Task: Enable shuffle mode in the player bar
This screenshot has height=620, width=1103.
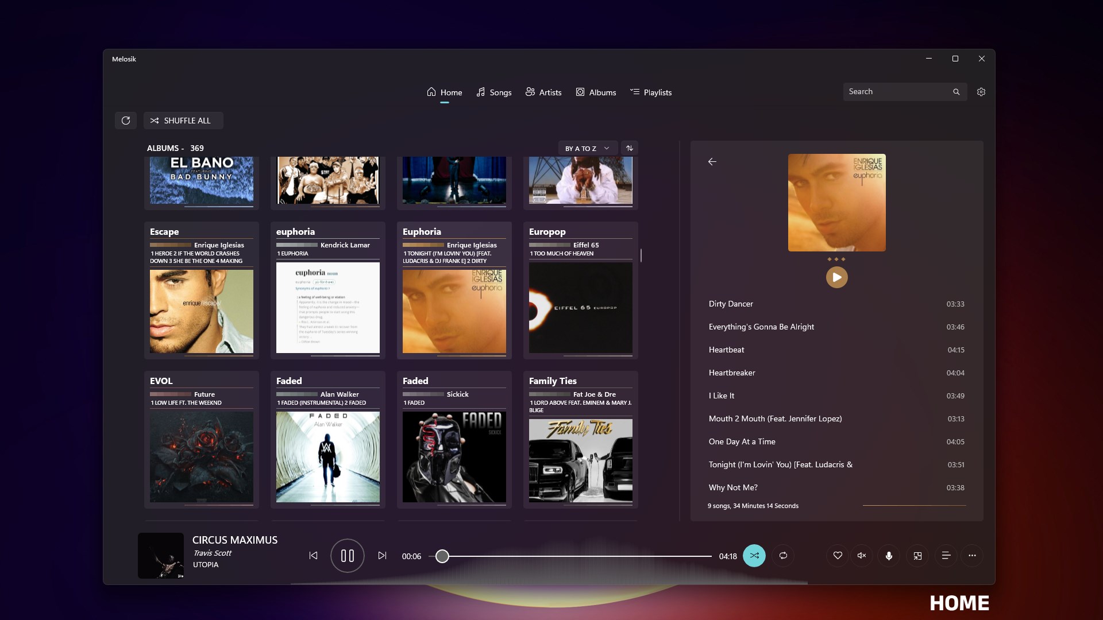Action: 754,555
